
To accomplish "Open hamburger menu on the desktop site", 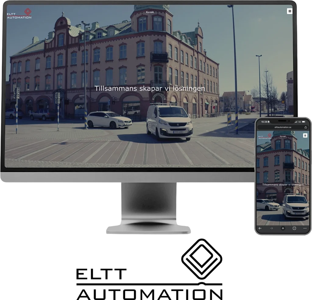I will pos(289,11).
